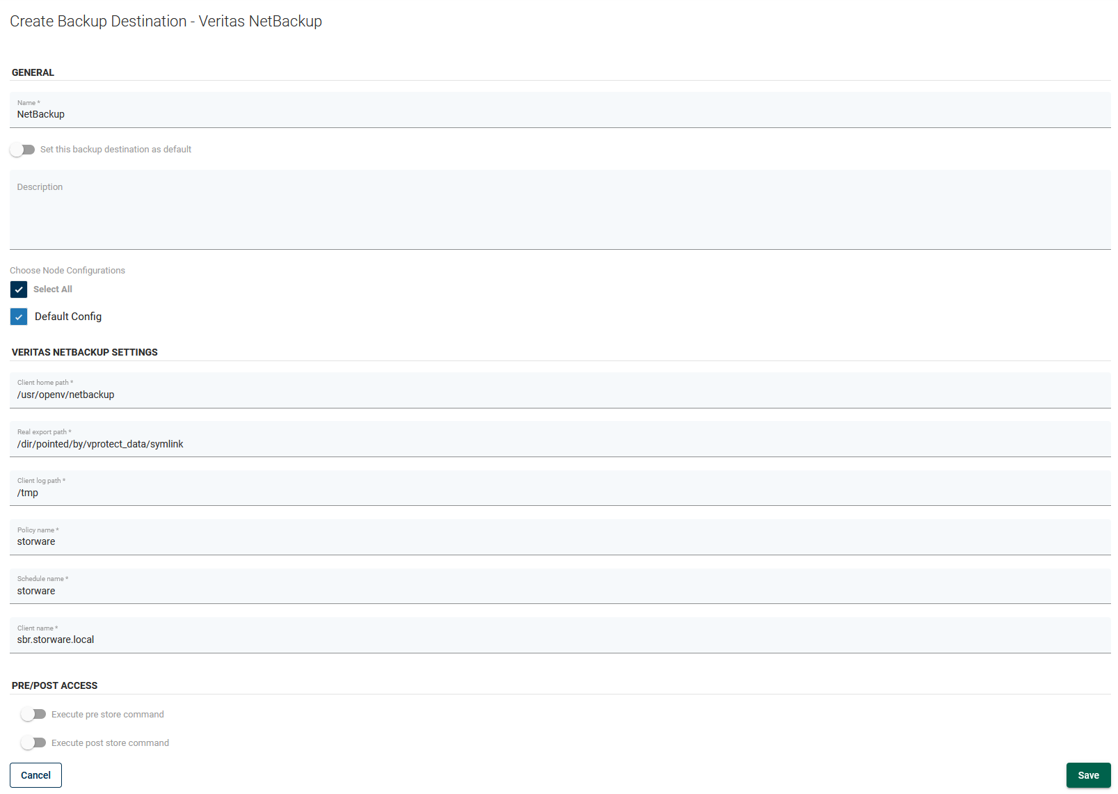Click the 'Execute post store command' label
The height and width of the screenshot is (794, 1118).
point(110,743)
